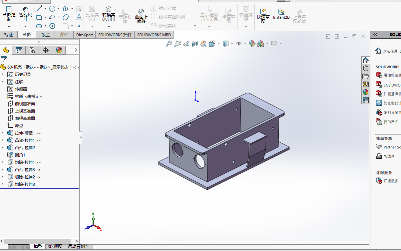Open Design Library tab in task pane
The image size is (401, 251).
(366, 68)
